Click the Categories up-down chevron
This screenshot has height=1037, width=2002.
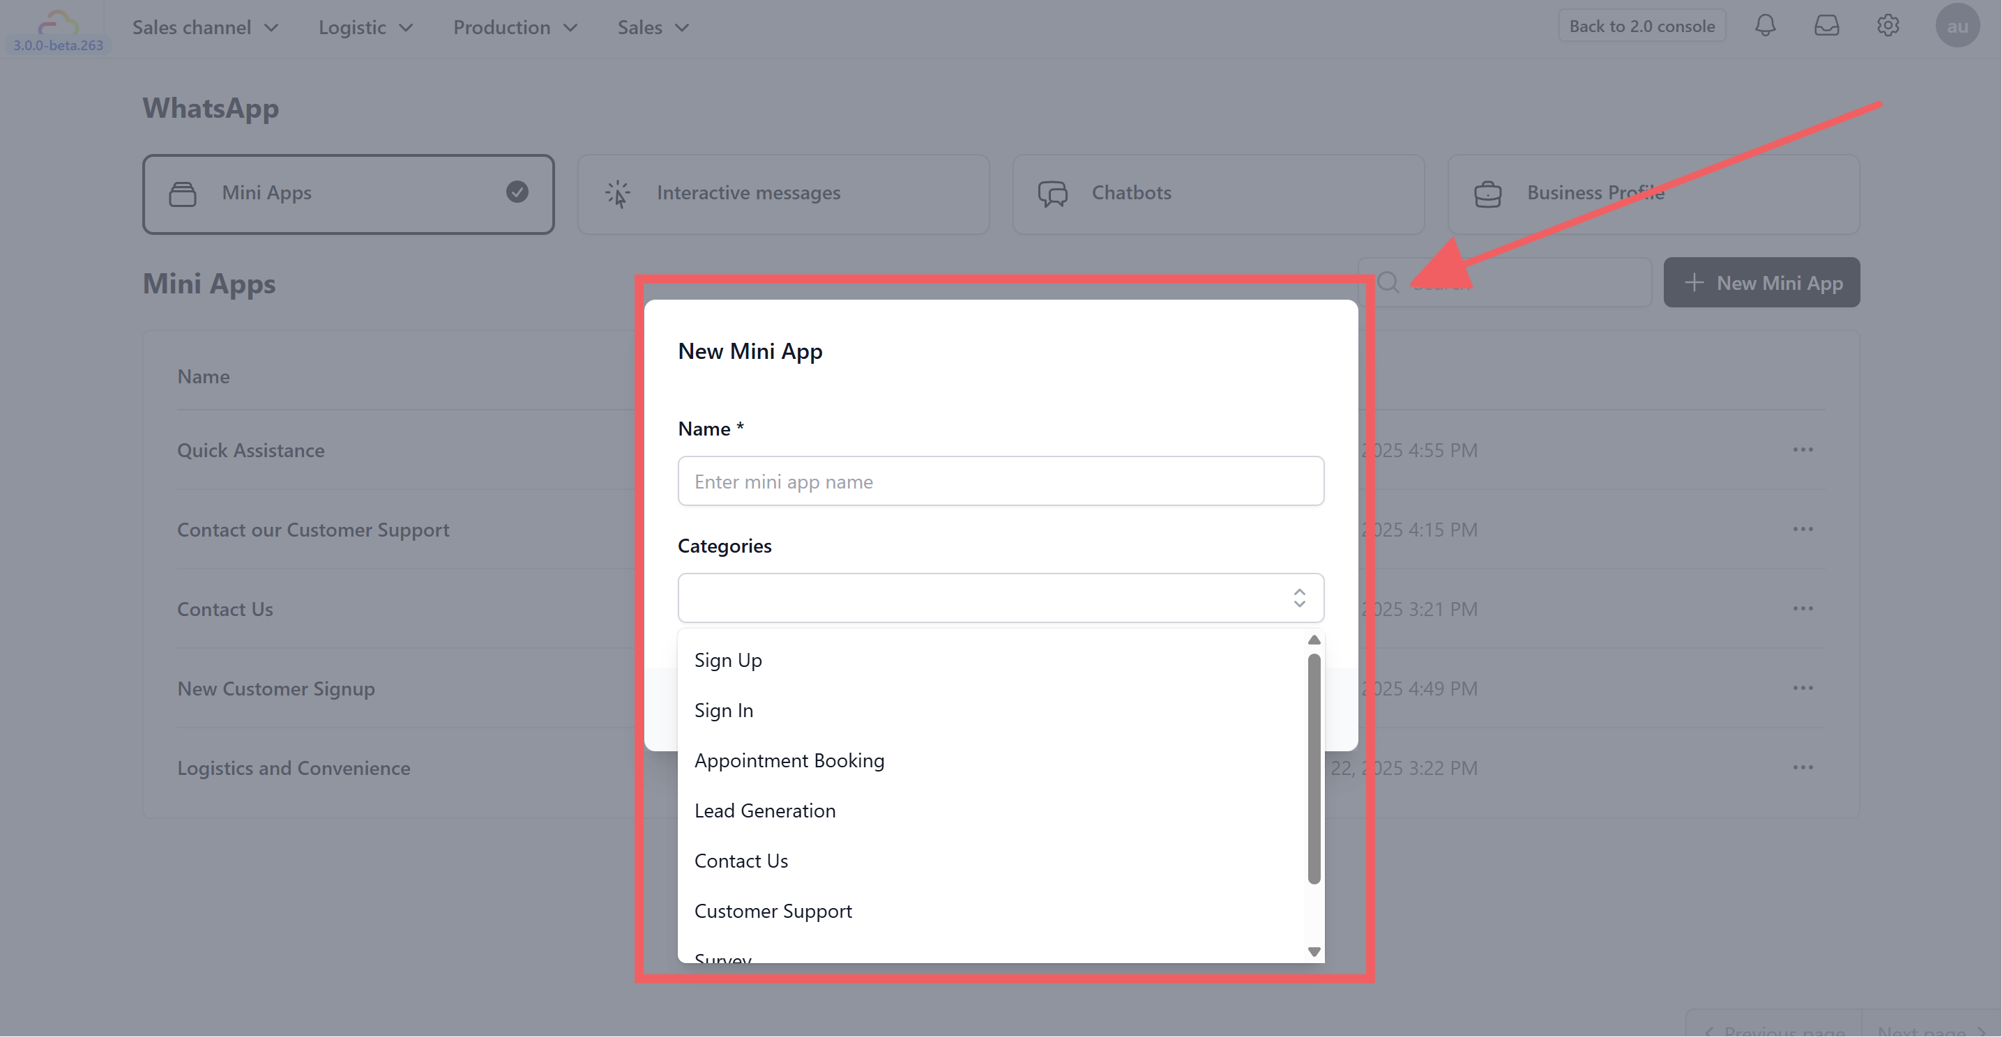1299,598
